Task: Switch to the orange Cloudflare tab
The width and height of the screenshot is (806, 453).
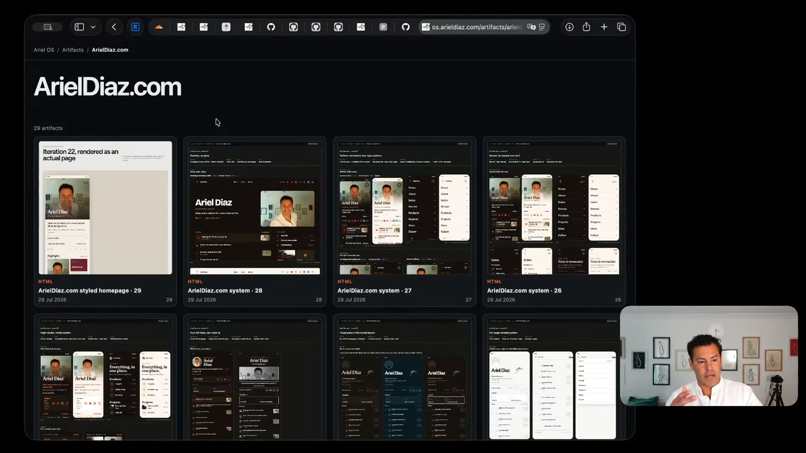Action: [x=159, y=27]
